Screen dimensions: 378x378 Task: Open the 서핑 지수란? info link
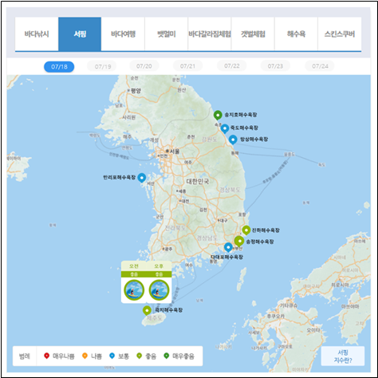[x=343, y=356]
